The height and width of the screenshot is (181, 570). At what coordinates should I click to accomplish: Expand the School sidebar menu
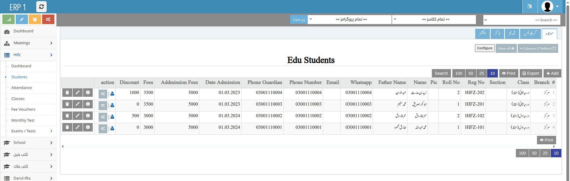click(x=28, y=143)
